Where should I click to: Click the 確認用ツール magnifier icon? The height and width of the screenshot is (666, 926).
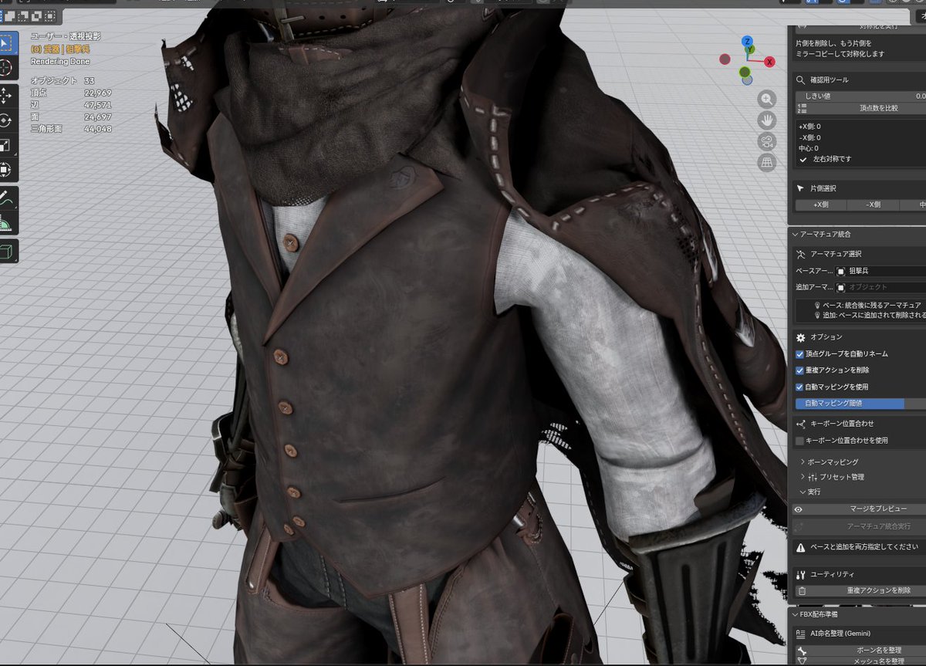[x=801, y=79]
